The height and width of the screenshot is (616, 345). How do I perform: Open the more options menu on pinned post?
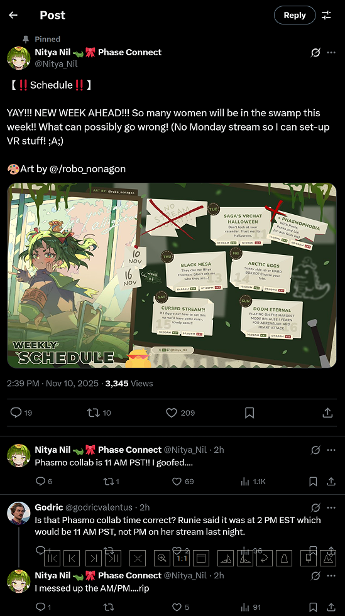331,53
